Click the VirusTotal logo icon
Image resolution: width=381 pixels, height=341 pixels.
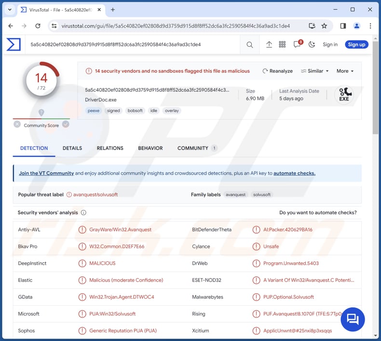coord(14,44)
